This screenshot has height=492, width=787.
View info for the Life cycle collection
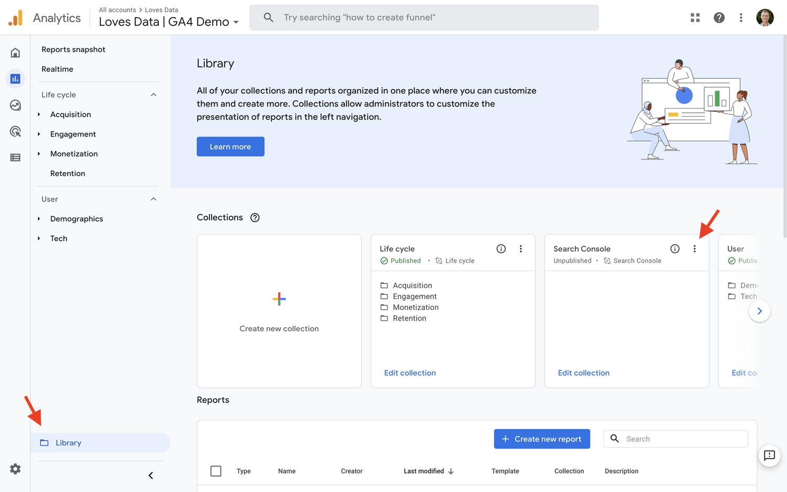pos(501,249)
